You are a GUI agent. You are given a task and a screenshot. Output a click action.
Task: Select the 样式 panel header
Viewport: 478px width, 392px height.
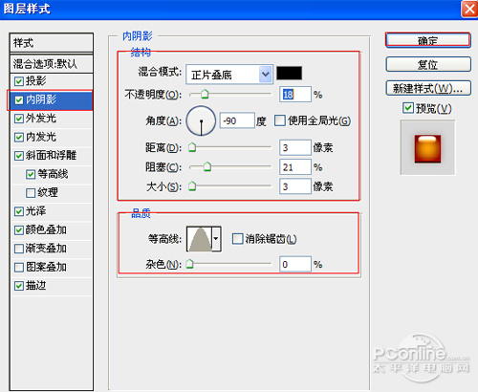(51, 43)
